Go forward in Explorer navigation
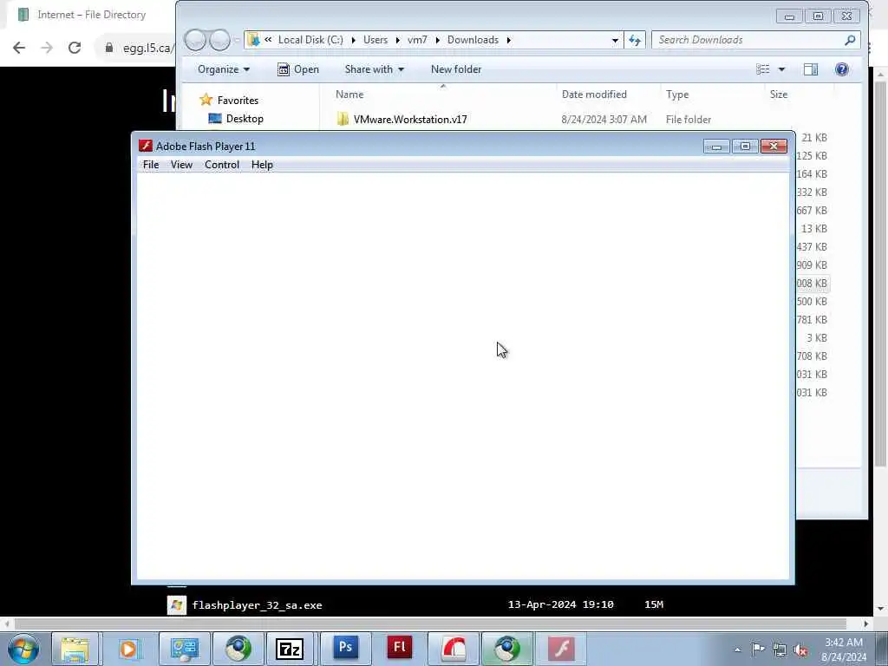Viewport: 888px width, 666px height. tap(219, 40)
